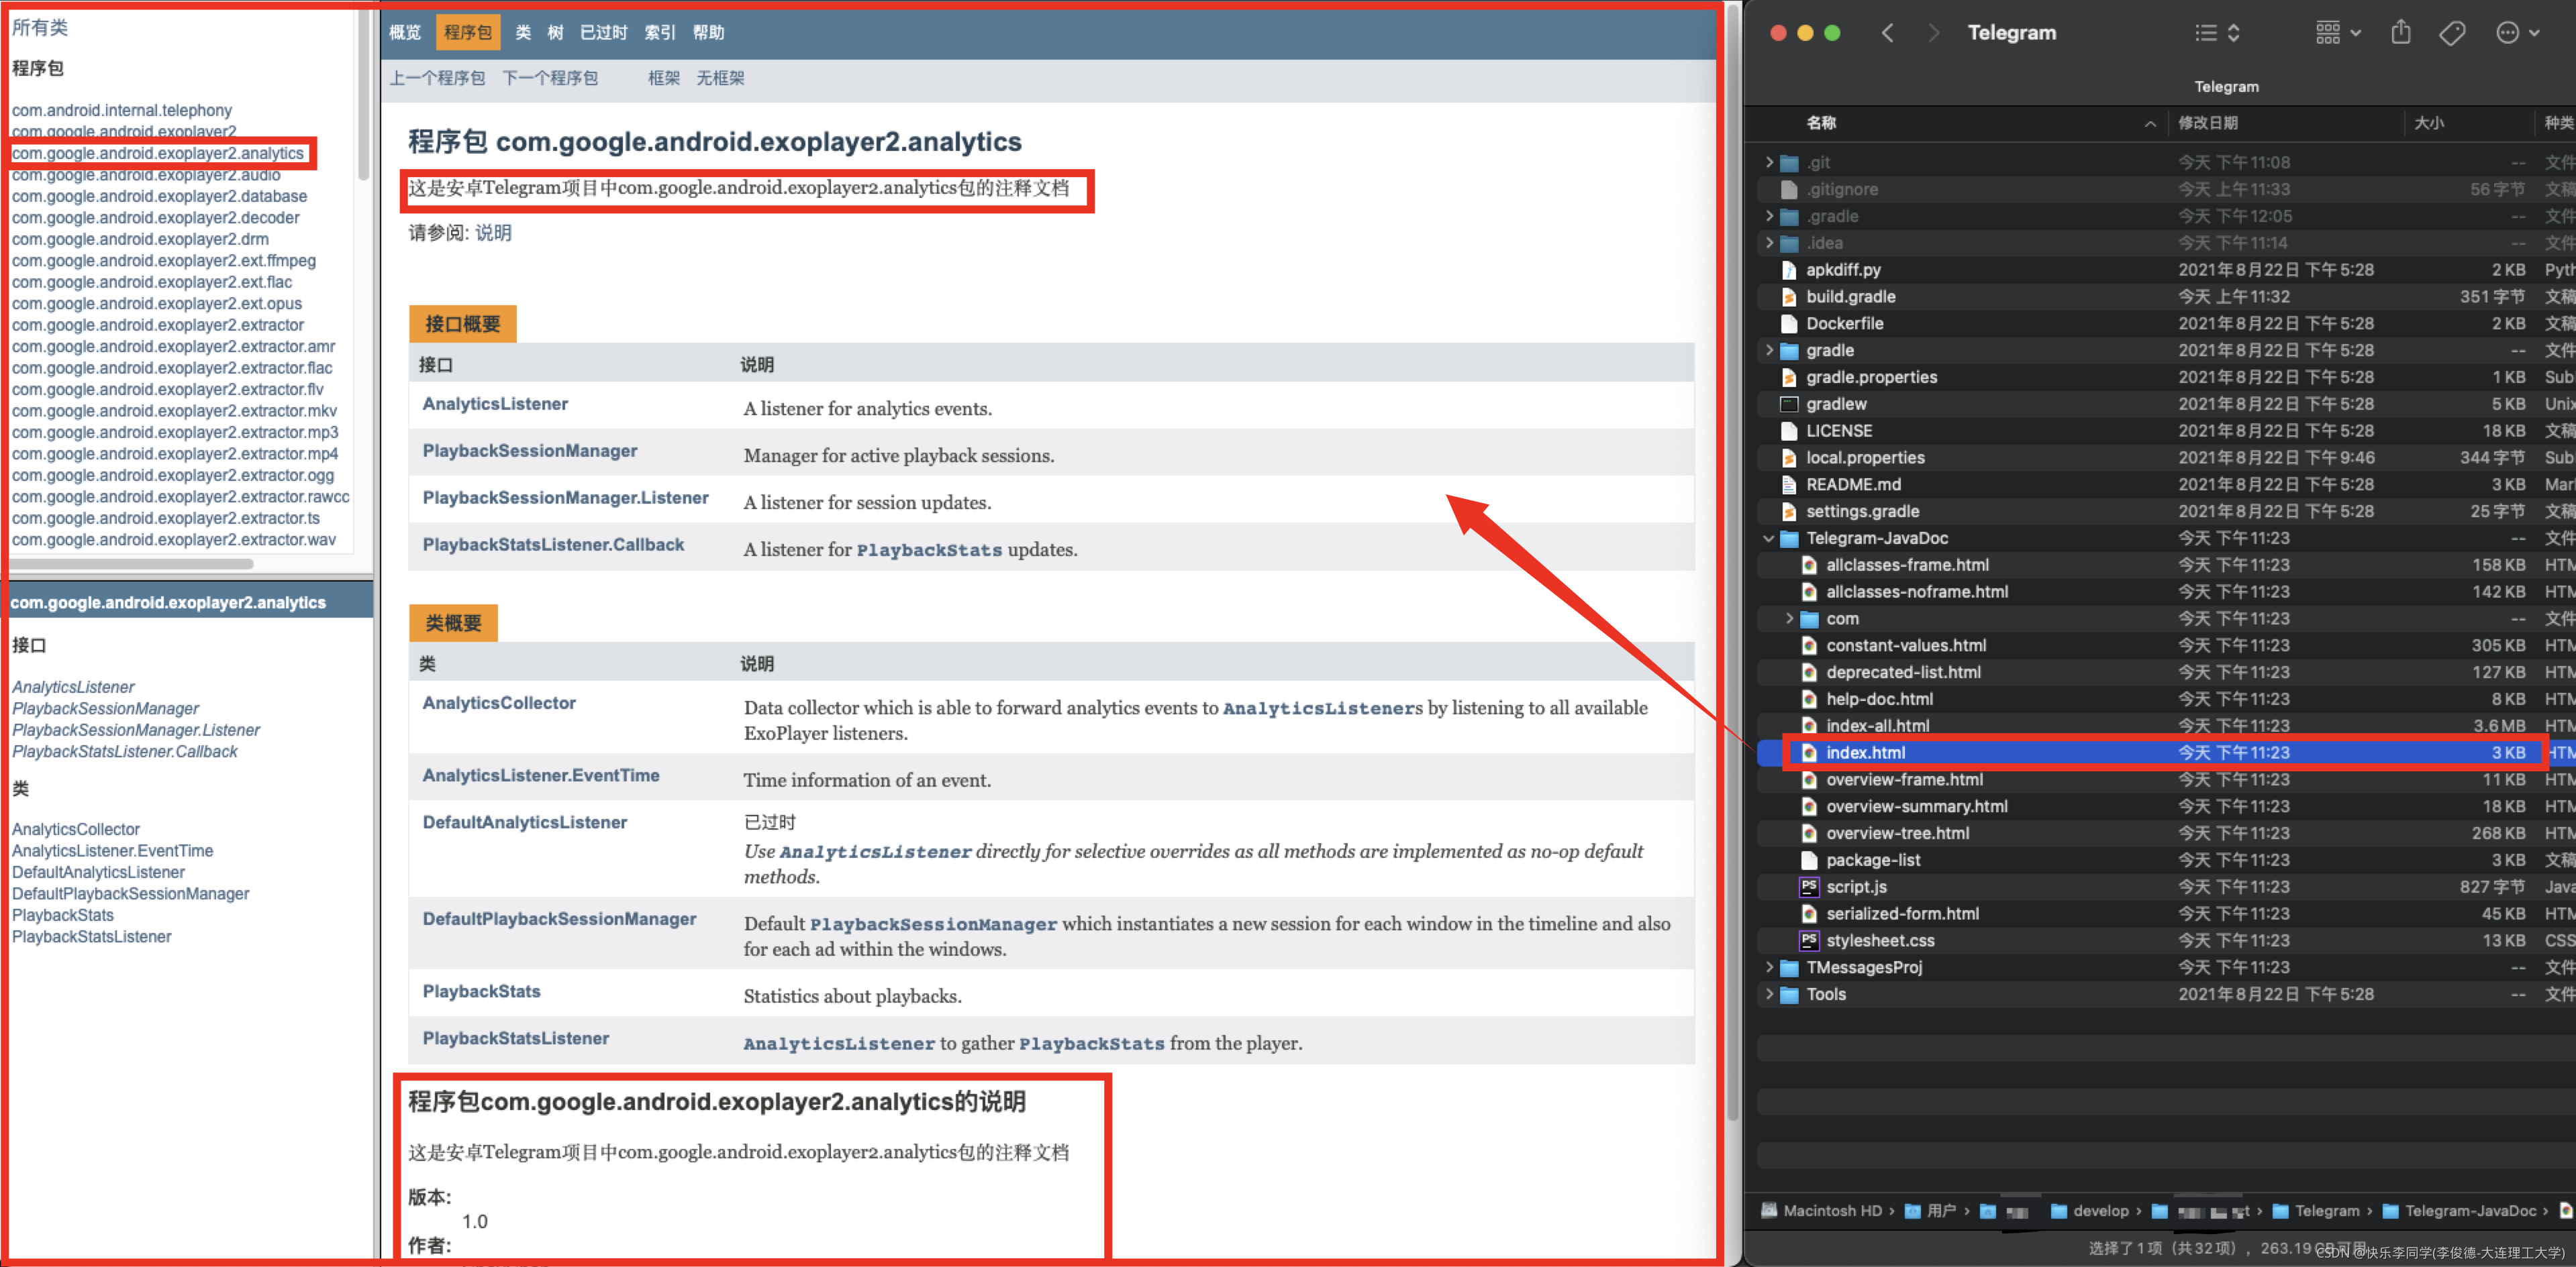This screenshot has height=1267, width=2576.
Task: Open AnalyticsListener in interface summary table
Action: click(x=495, y=404)
